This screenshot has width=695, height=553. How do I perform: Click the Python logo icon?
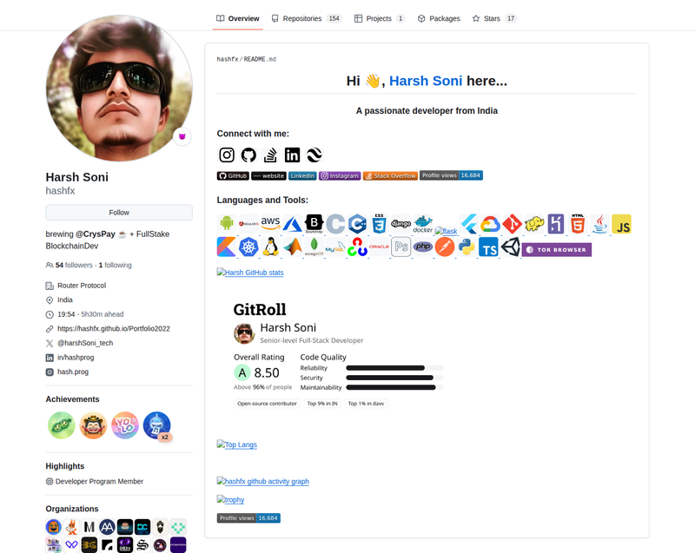(x=467, y=247)
